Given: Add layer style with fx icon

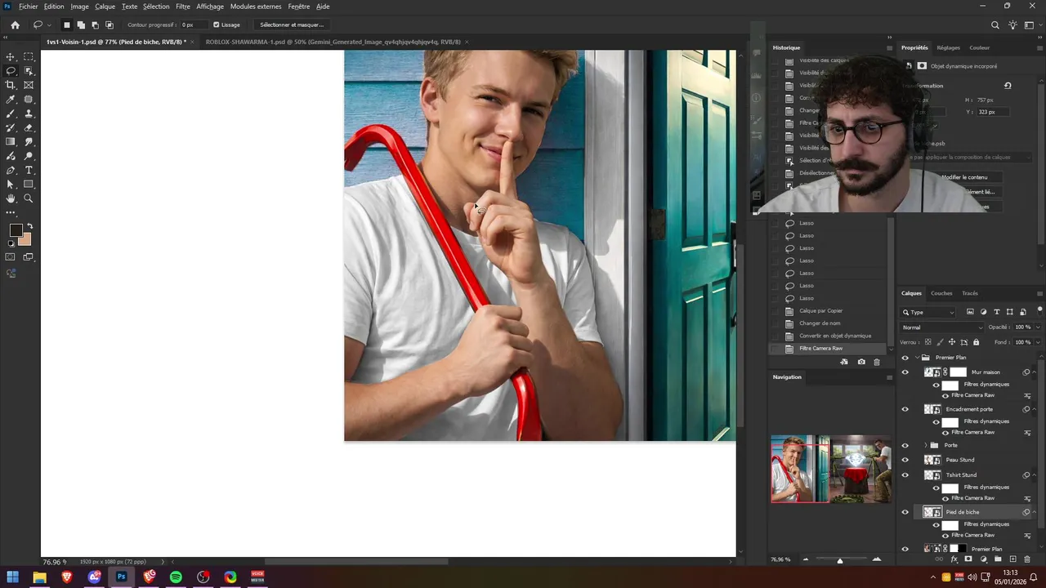Looking at the screenshot, I should [954, 559].
